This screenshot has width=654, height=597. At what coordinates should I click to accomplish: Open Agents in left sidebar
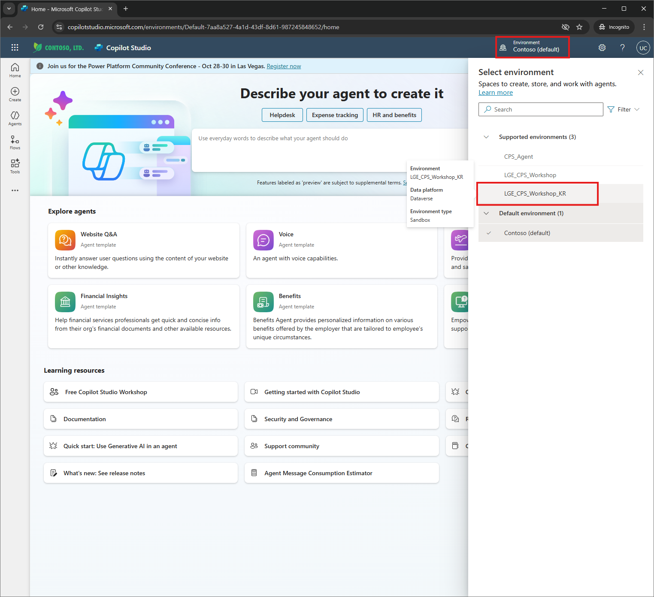(x=15, y=118)
